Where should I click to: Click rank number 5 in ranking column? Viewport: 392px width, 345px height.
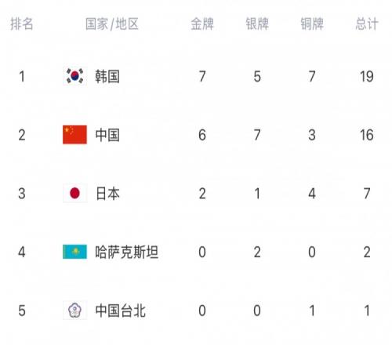[22, 310]
